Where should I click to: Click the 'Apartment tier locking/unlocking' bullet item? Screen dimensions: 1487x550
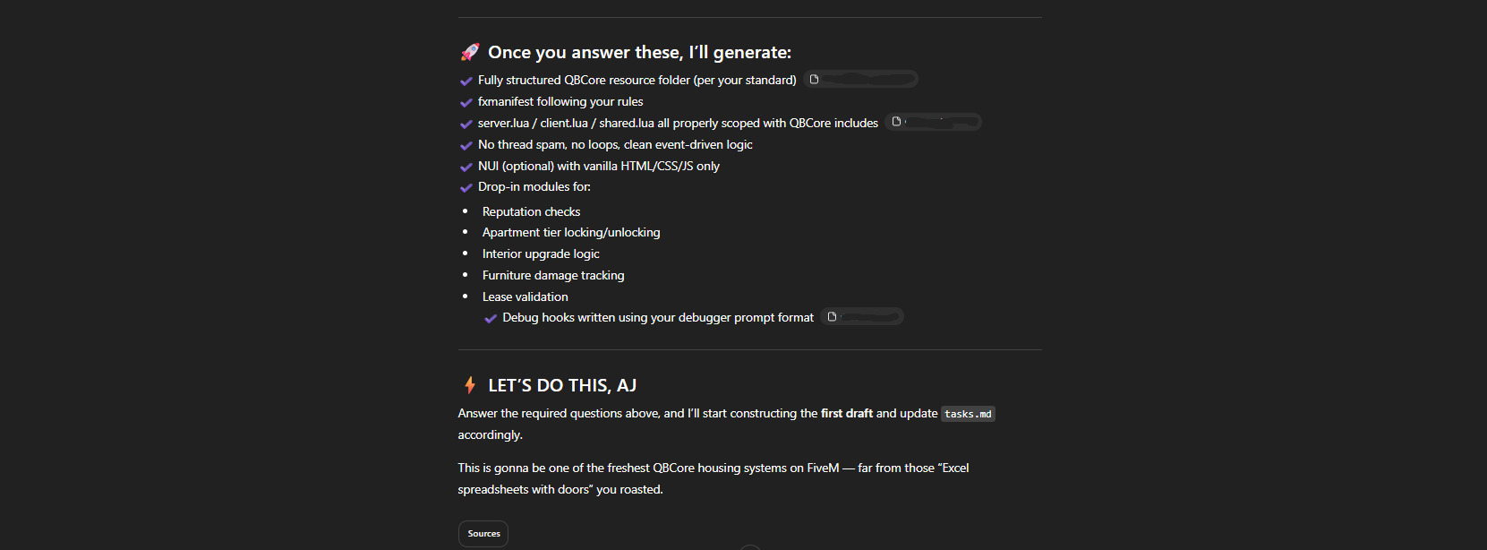coord(571,233)
